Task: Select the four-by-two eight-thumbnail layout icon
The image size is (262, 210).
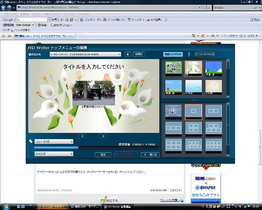Action: point(214,146)
